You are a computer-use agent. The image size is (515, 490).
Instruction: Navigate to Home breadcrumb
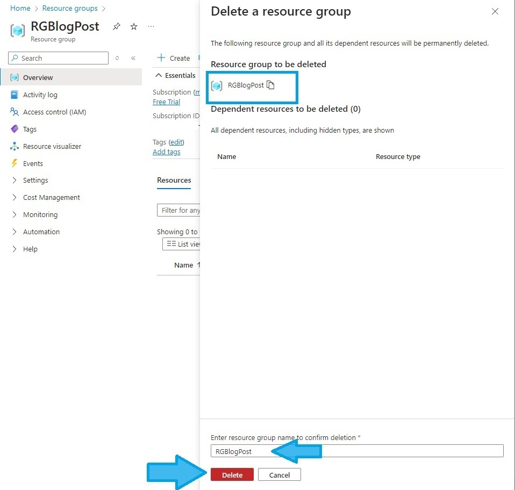pos(20,8)
